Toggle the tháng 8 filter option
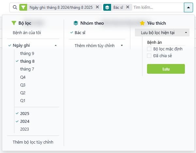Viewport: 196px width, 153px height. [x=27, y=61]
